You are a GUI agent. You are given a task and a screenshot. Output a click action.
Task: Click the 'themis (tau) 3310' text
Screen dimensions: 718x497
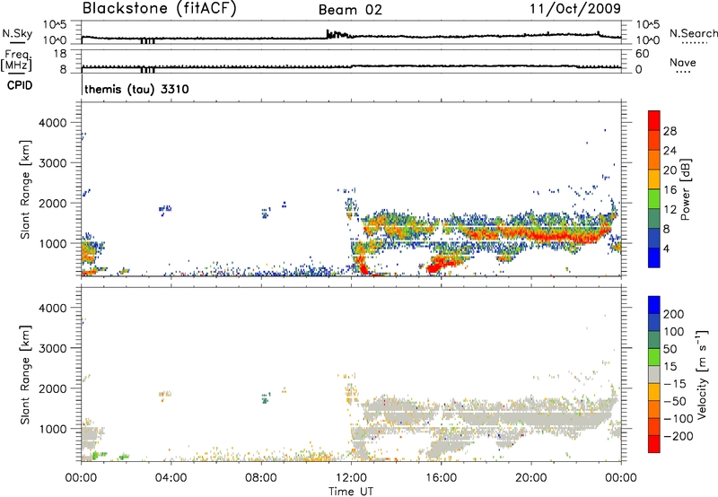click(136, 89)
